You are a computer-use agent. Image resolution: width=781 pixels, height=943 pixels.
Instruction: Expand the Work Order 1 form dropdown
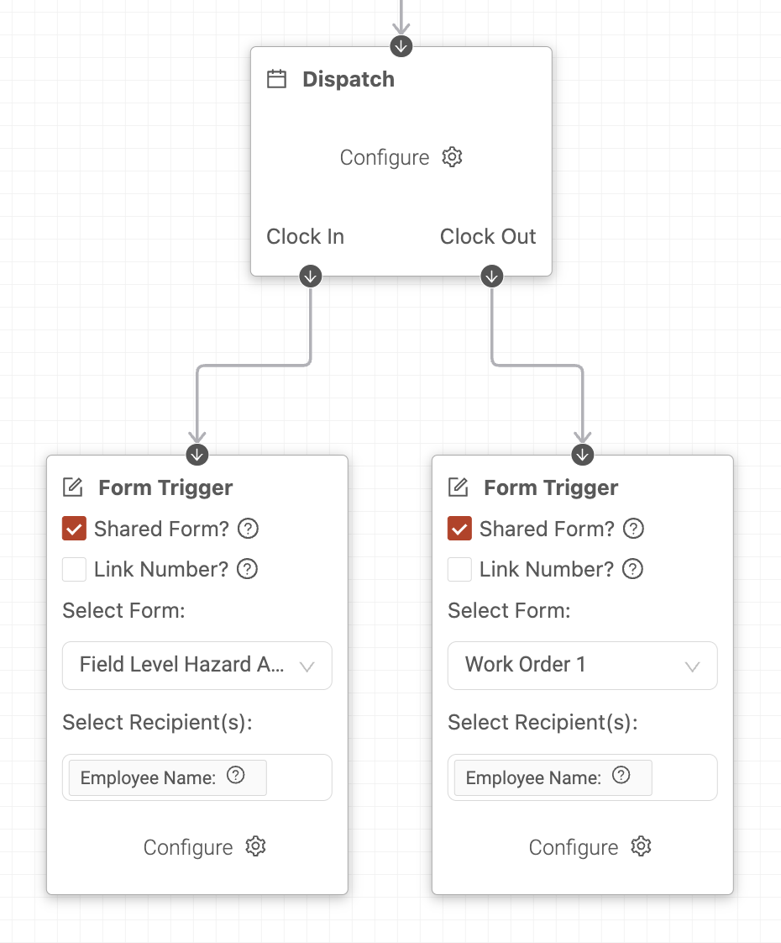583,665
